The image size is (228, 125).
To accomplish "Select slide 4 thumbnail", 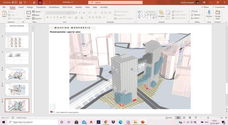I will 17,73.
